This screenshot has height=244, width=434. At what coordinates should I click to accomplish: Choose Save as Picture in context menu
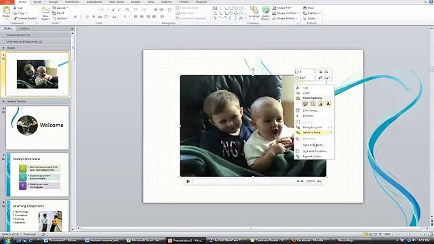point(313,145)
